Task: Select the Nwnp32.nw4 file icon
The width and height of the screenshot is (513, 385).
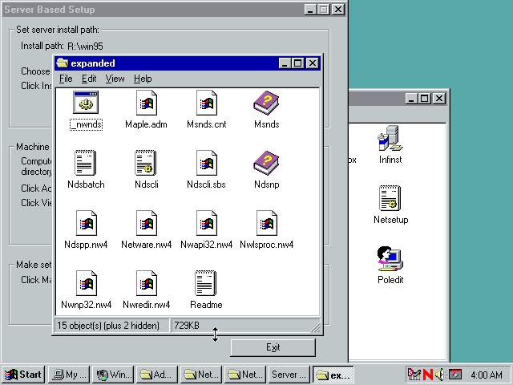Action: [87, 283]
